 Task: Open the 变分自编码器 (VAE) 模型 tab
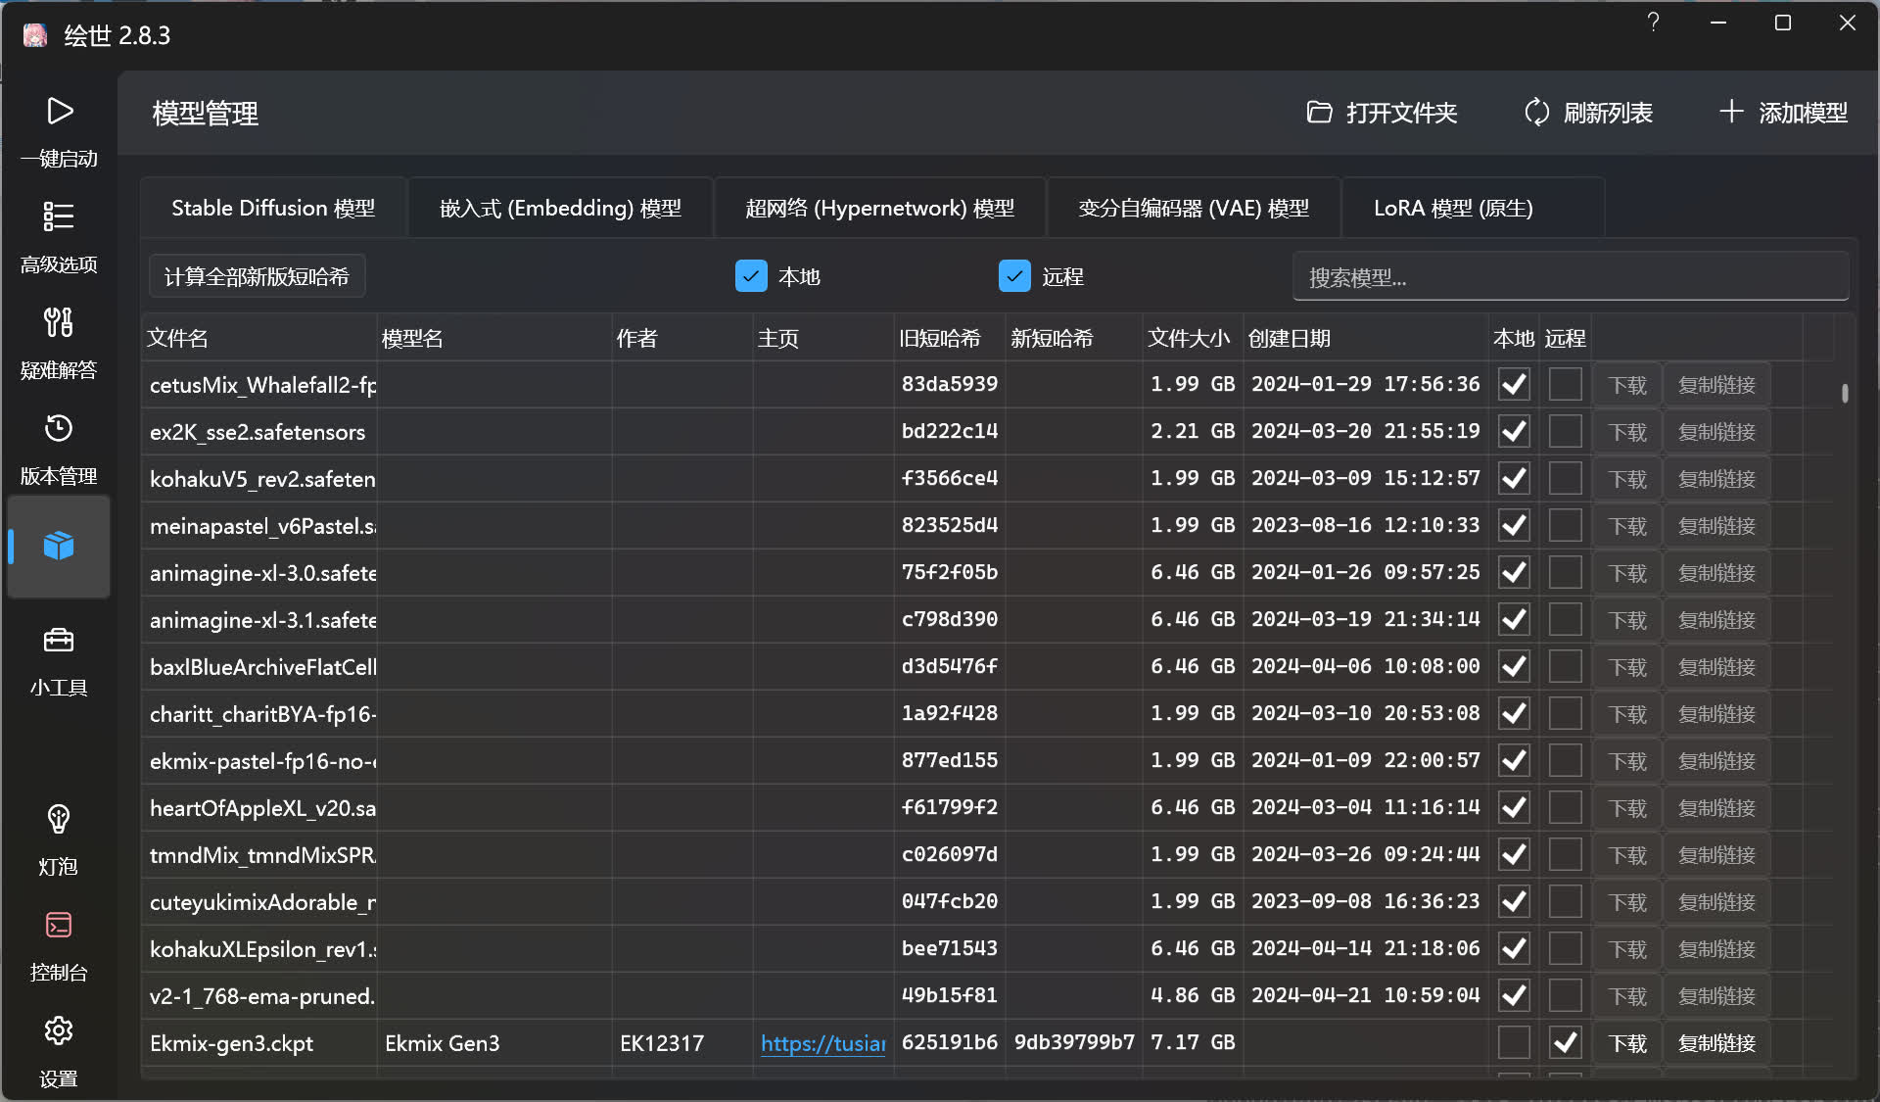click(1194, 208)
